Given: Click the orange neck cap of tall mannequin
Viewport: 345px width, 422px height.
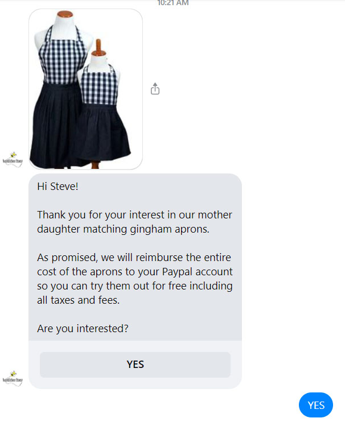Looking at the screenshot, I should click(65, 14).
